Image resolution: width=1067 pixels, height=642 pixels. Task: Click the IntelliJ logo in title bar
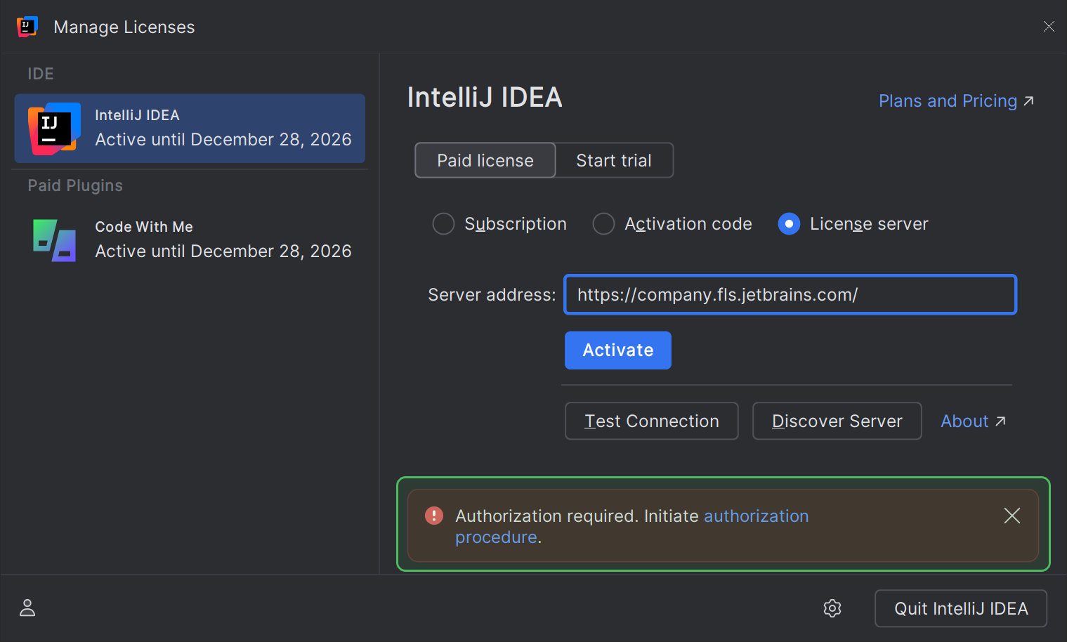point(27,26)
